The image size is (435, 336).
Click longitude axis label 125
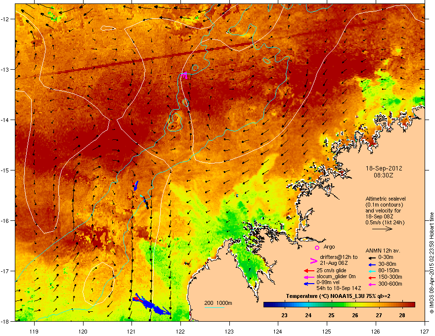point(327,331)
